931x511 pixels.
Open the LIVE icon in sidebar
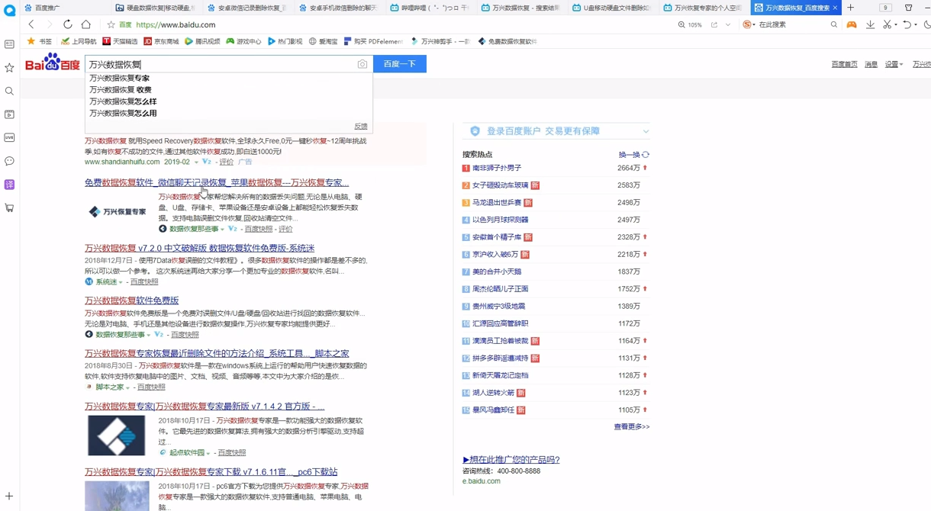9,138
